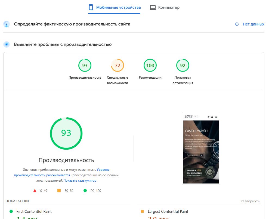Switch to the Мобильные устройства tab
This screenshot has height=219, width=275.
pos(114,8)
